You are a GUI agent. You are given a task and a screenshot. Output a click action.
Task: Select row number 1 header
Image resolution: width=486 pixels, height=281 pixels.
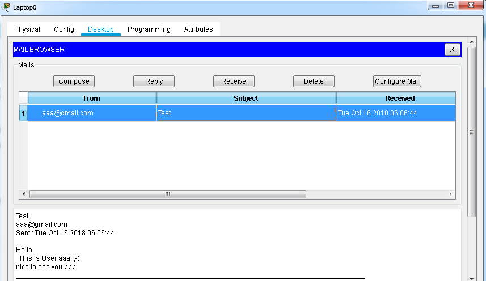[x=24, y=113]
